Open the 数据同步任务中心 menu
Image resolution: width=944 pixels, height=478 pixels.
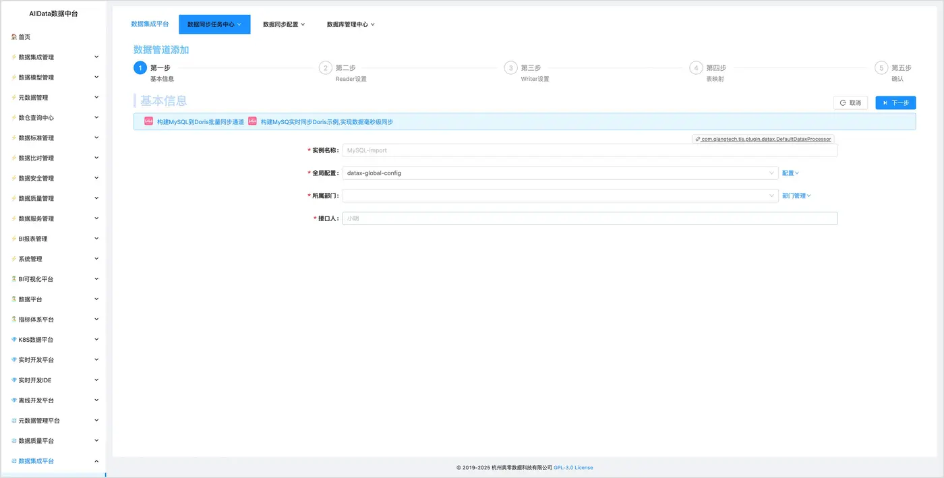(214, 24)
